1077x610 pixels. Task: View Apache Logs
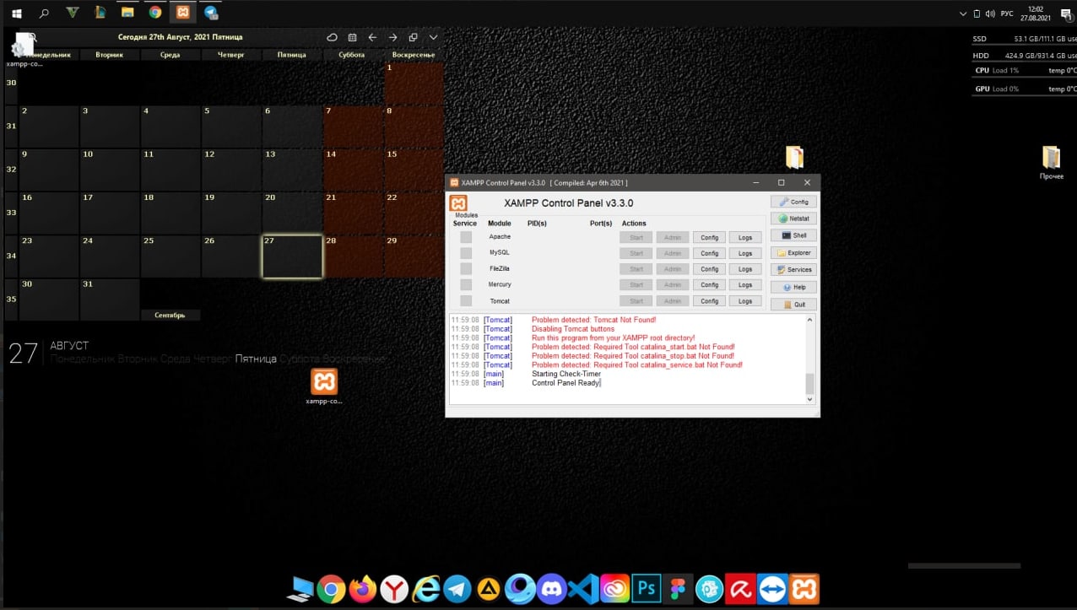click(745, 238)
